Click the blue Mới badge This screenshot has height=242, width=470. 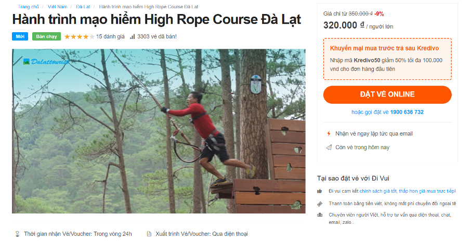(x=20, y=37)
